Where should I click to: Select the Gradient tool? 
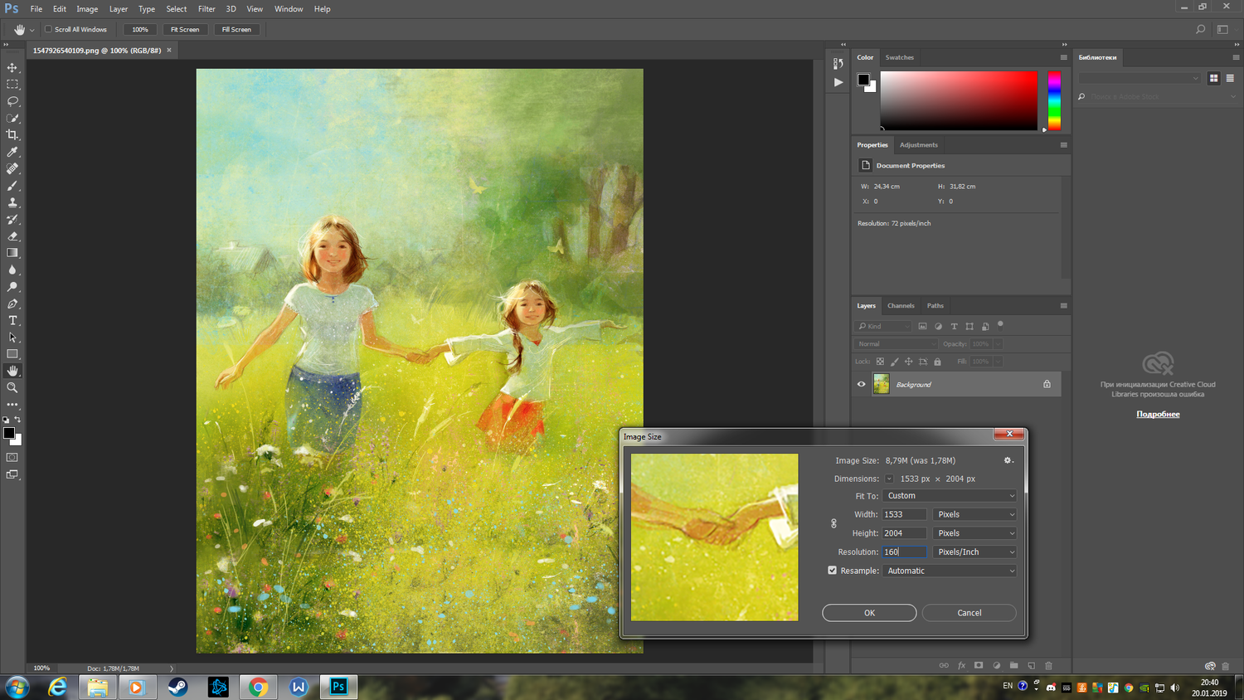12,253
